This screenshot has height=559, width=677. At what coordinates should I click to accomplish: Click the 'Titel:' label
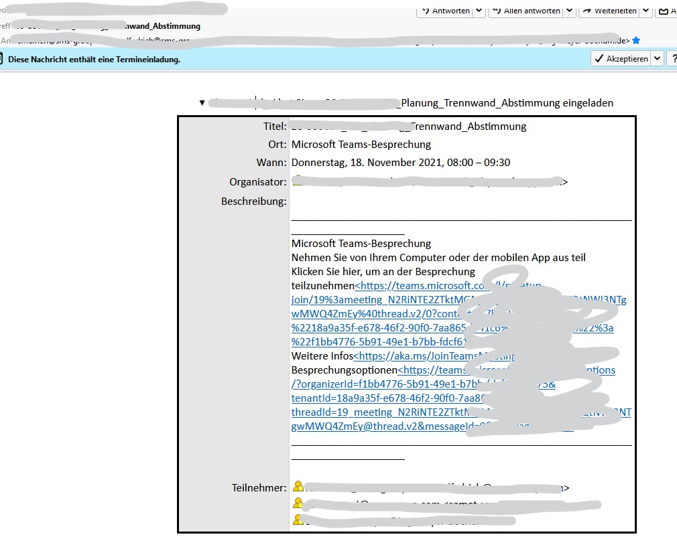coord(275,127)
